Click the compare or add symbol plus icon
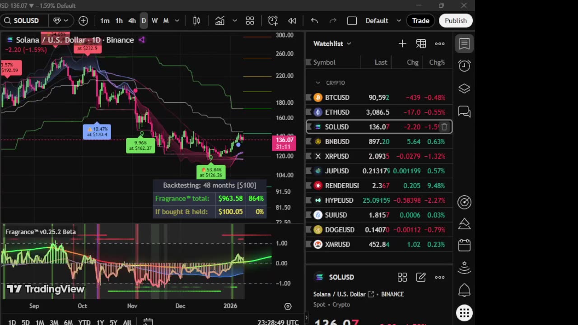Viewport: 578px width, 325px height. tap(84, 21)
